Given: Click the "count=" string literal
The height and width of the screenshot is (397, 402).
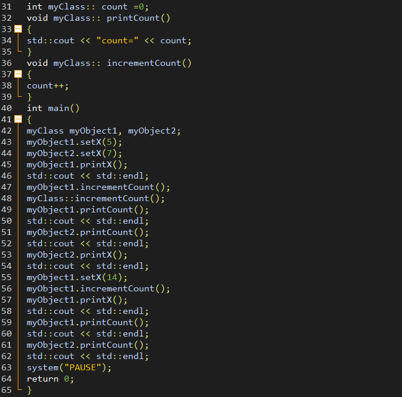Looking at the screenshot, I should click(117, 40).
